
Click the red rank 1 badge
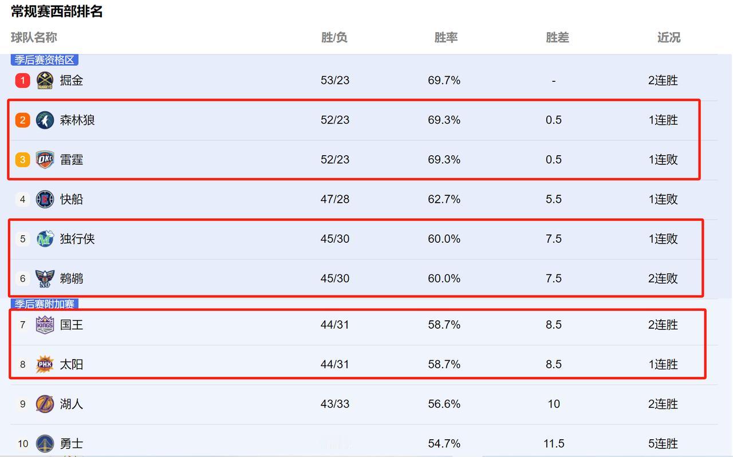click(x=22, y=80)
